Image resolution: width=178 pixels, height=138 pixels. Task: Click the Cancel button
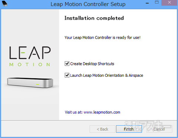pos(159,129)
